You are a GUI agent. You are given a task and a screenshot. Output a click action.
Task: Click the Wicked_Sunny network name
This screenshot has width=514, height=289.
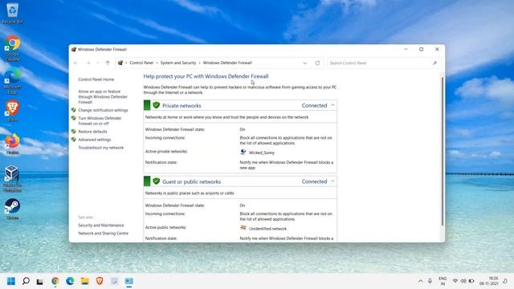click(262, 153)
